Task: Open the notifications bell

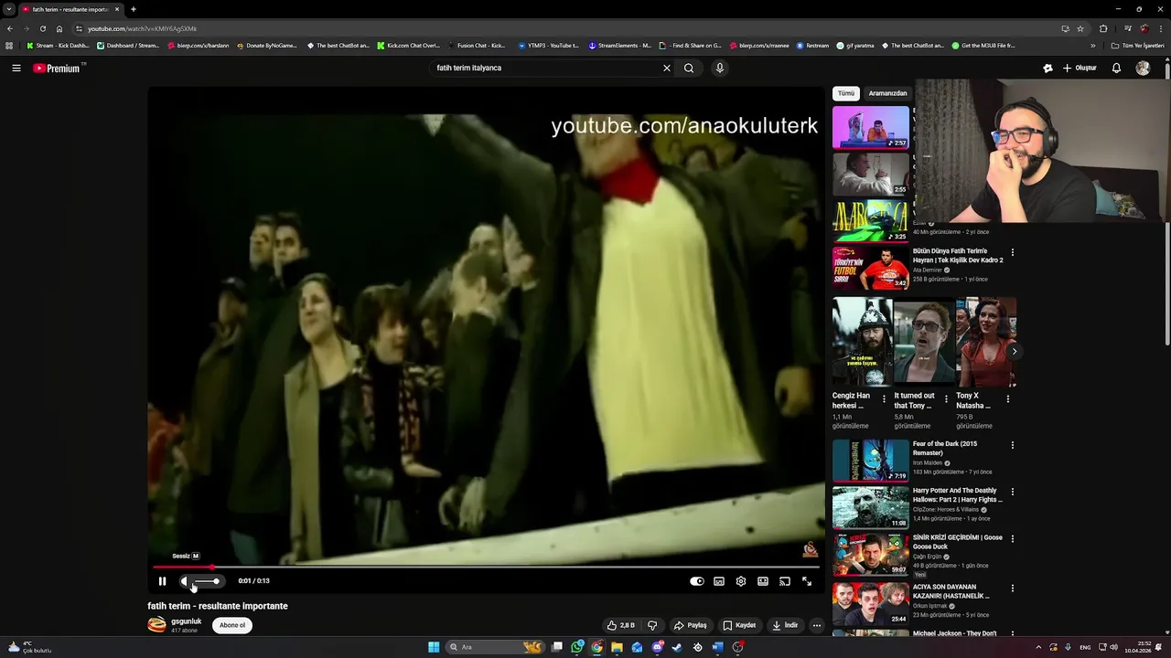Action: 1116,68
